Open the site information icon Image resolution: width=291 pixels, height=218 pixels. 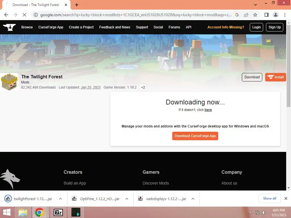click(36, 15)
